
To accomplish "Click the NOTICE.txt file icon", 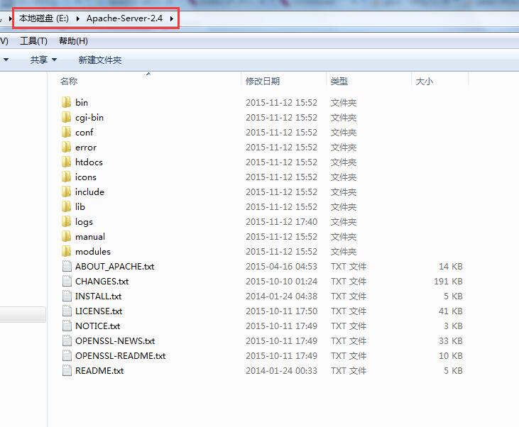I will click(67, 326).
